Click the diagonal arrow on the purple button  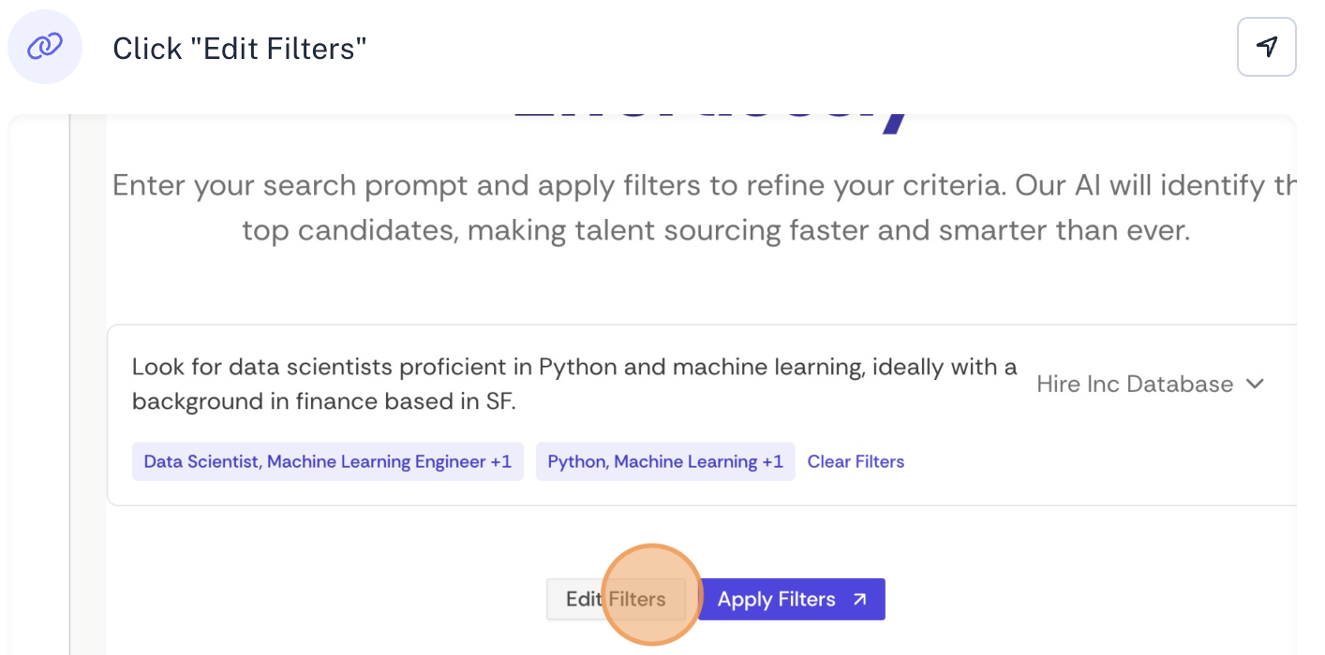(x=858, y=599)
